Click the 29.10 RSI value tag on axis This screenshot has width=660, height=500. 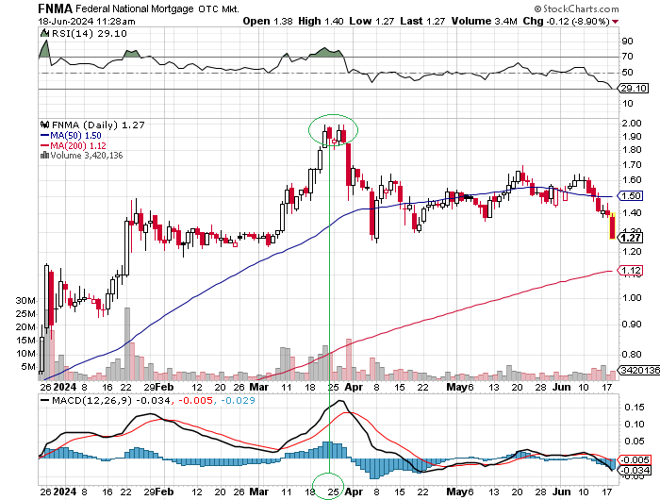click(x=633, y=89)
